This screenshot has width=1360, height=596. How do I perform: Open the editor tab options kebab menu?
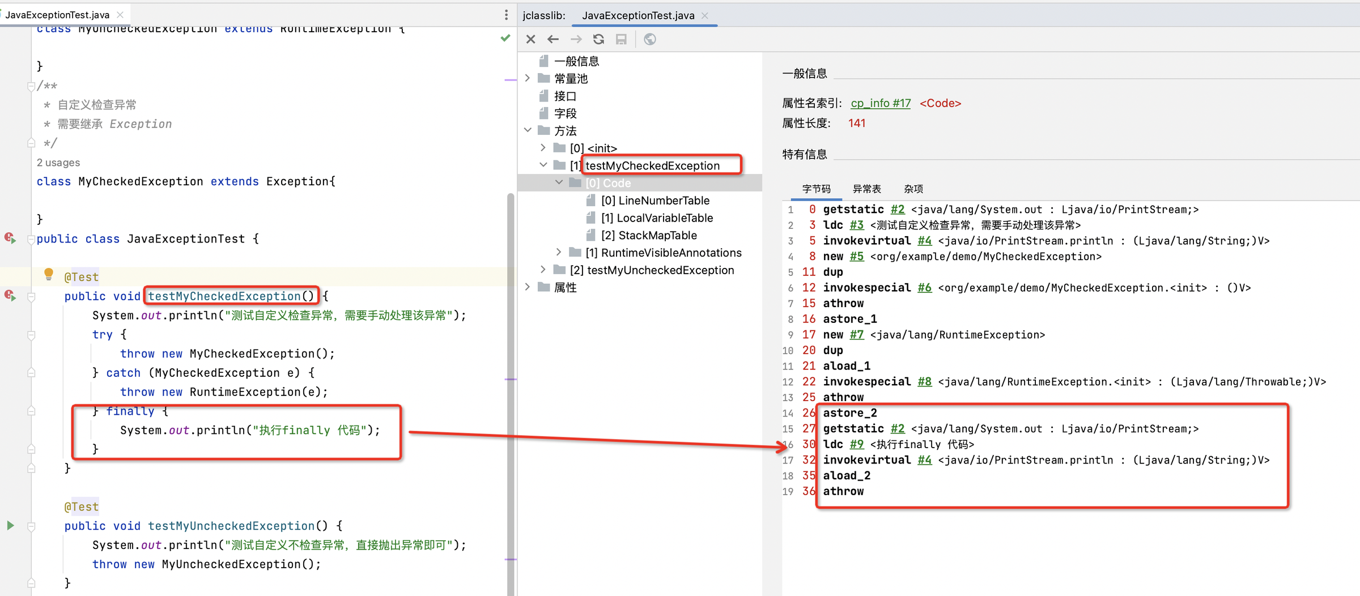(x=506, y=15)
